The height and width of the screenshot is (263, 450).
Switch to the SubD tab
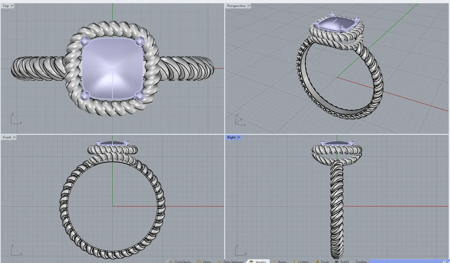344,262
